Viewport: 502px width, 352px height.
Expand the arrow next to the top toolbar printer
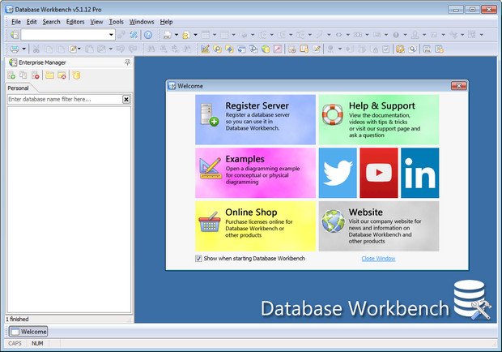177,35
